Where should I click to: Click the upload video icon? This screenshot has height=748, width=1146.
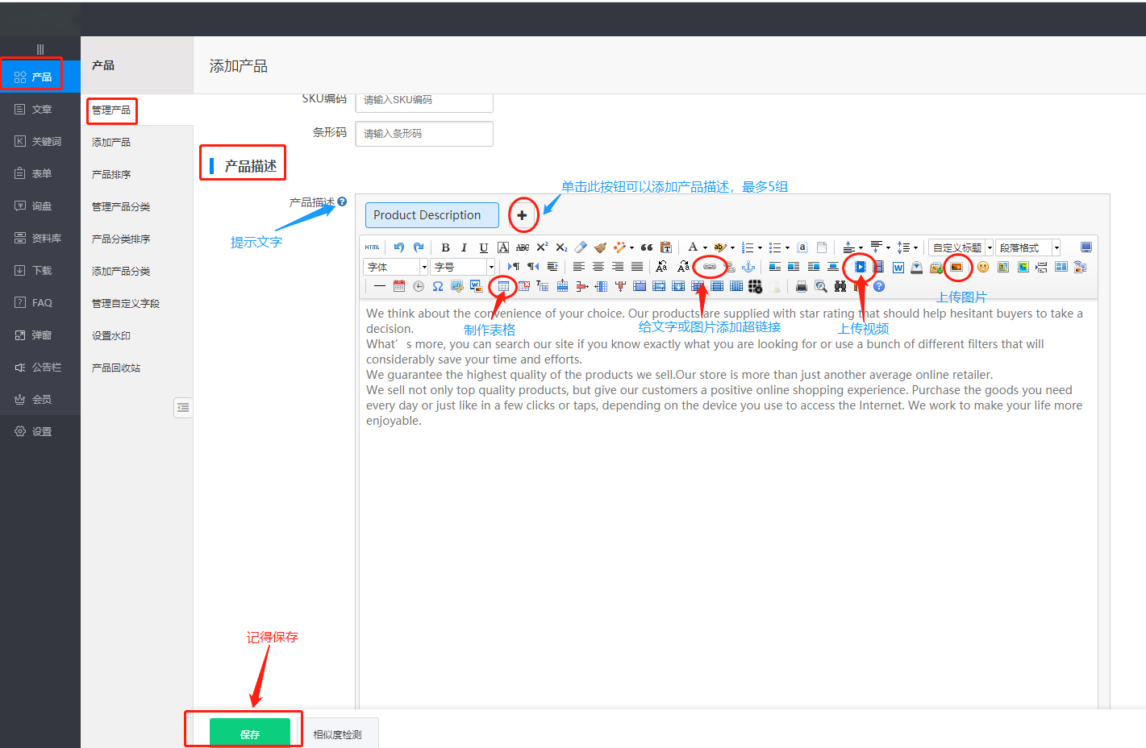pyautogui.click(x=860, y=267)
